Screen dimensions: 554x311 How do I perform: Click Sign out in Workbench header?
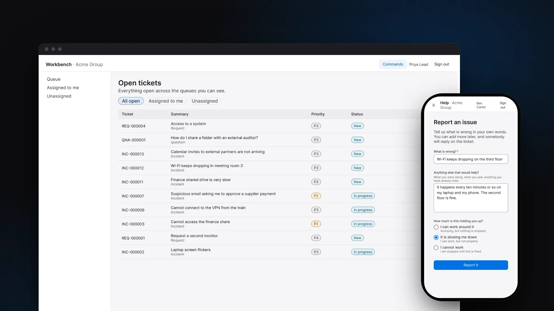click(x=441, y=64)
